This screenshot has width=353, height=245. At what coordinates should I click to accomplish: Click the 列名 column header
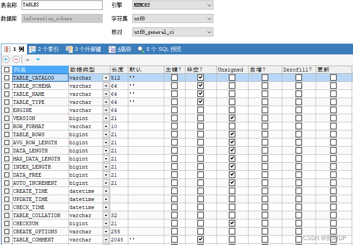point(41,70)
